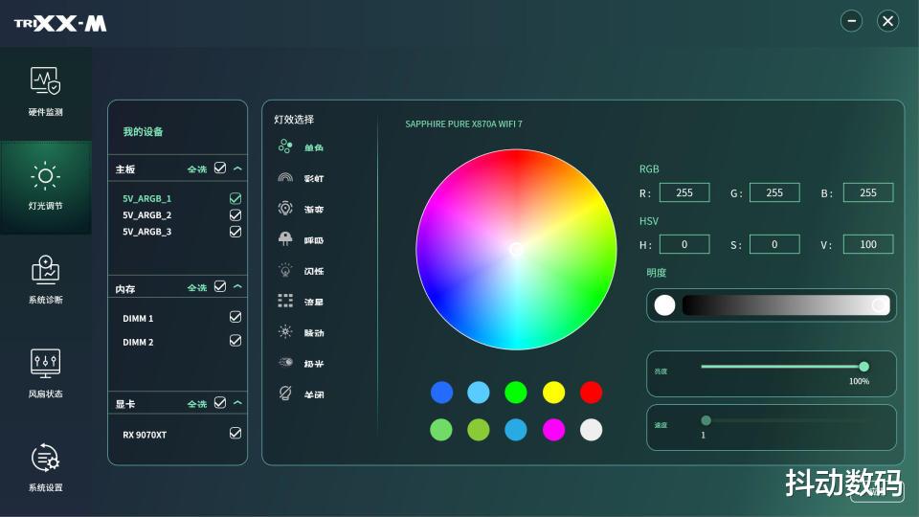919x517 pixels.
Task: Toggle the 5V_ARGB_1 checkbox
Action: tap(235, 198)
